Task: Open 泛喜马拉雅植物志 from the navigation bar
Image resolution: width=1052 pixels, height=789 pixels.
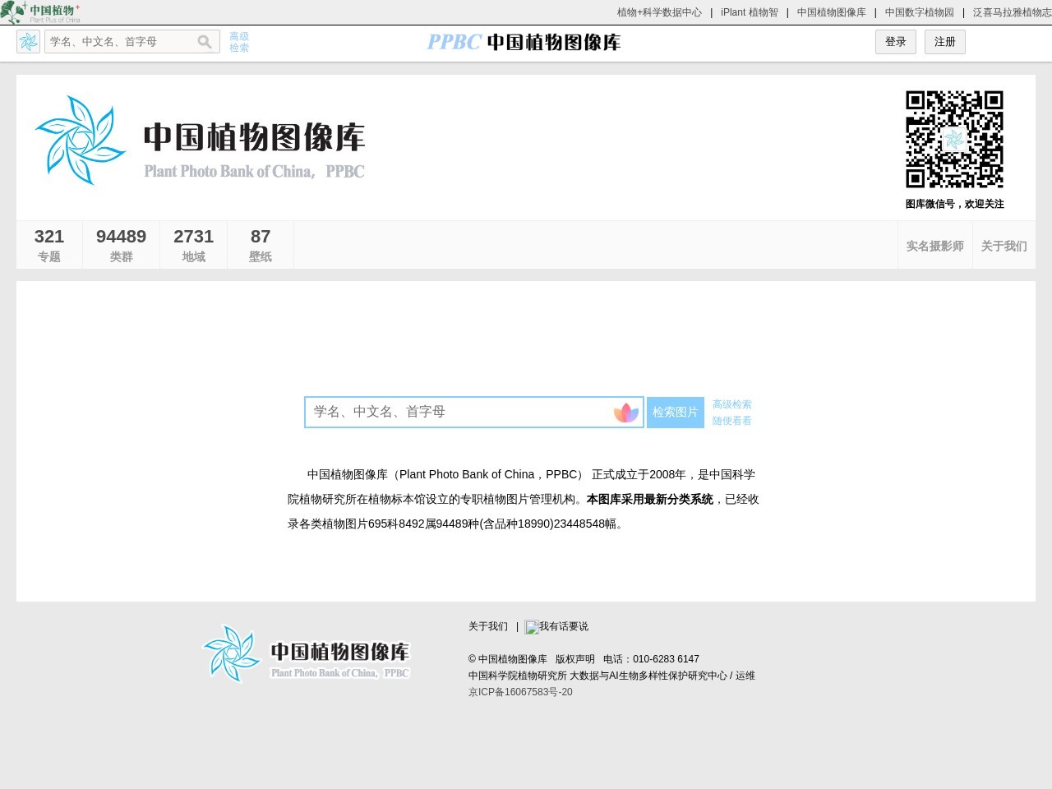Action: (1011, 12)
